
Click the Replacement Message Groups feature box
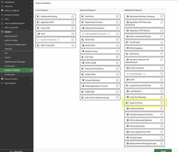click(144, 144)
